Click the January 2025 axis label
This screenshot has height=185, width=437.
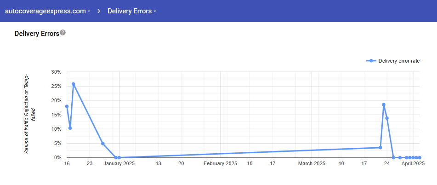[119, 163]
